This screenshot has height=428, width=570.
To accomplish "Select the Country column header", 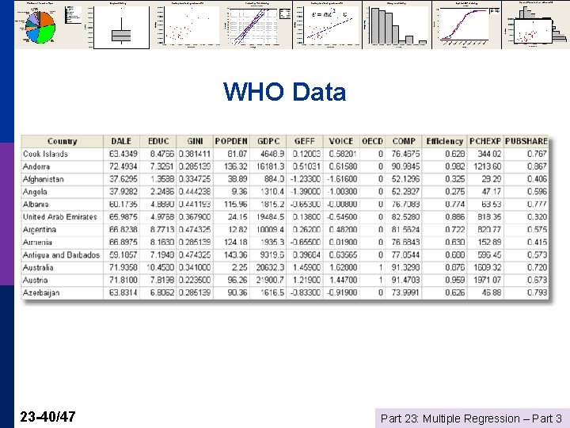I will point(63,141).
